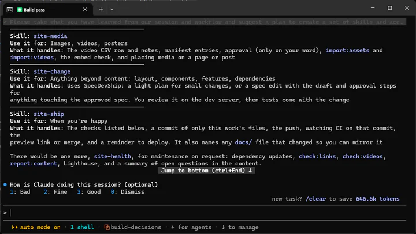Close the Build pass tab

(85, 10)
